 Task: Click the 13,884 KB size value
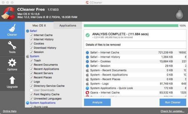coord(166,61)
